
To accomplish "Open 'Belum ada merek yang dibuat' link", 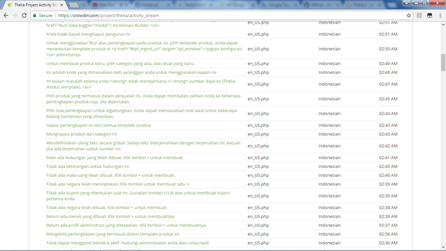I will click(x=110, y=216).
